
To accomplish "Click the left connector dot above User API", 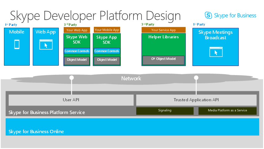I will pos(72,78).
